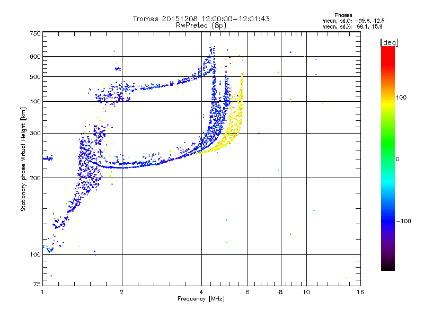Click the '[deg]' colorbar unit label
This screenshot has width=424, height=318.
389,42
